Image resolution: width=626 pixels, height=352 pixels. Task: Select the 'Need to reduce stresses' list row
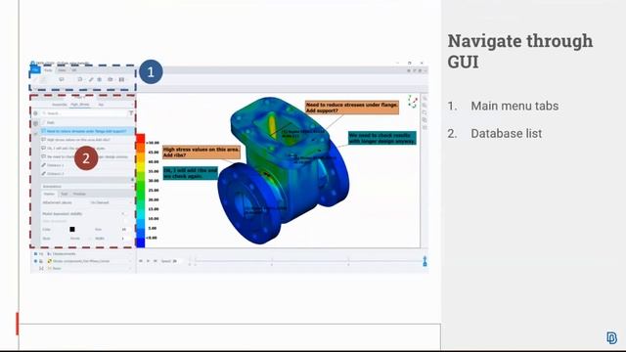pyautogui.click(x=87, y=131)
